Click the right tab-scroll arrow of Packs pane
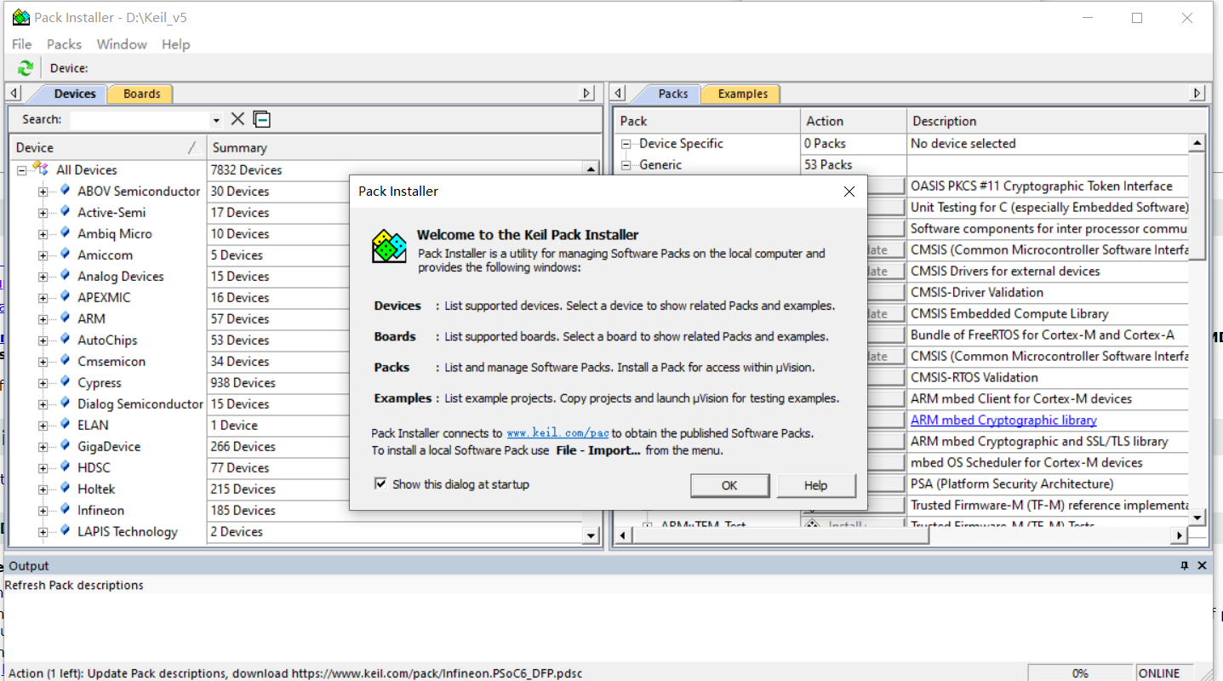Screen dimensions: 1223x681 pyautogui.click(x=1197, y=93)
